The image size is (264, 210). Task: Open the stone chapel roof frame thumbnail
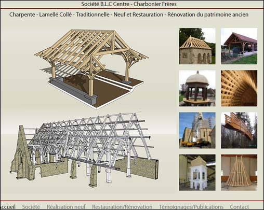[x=197, y=46]
